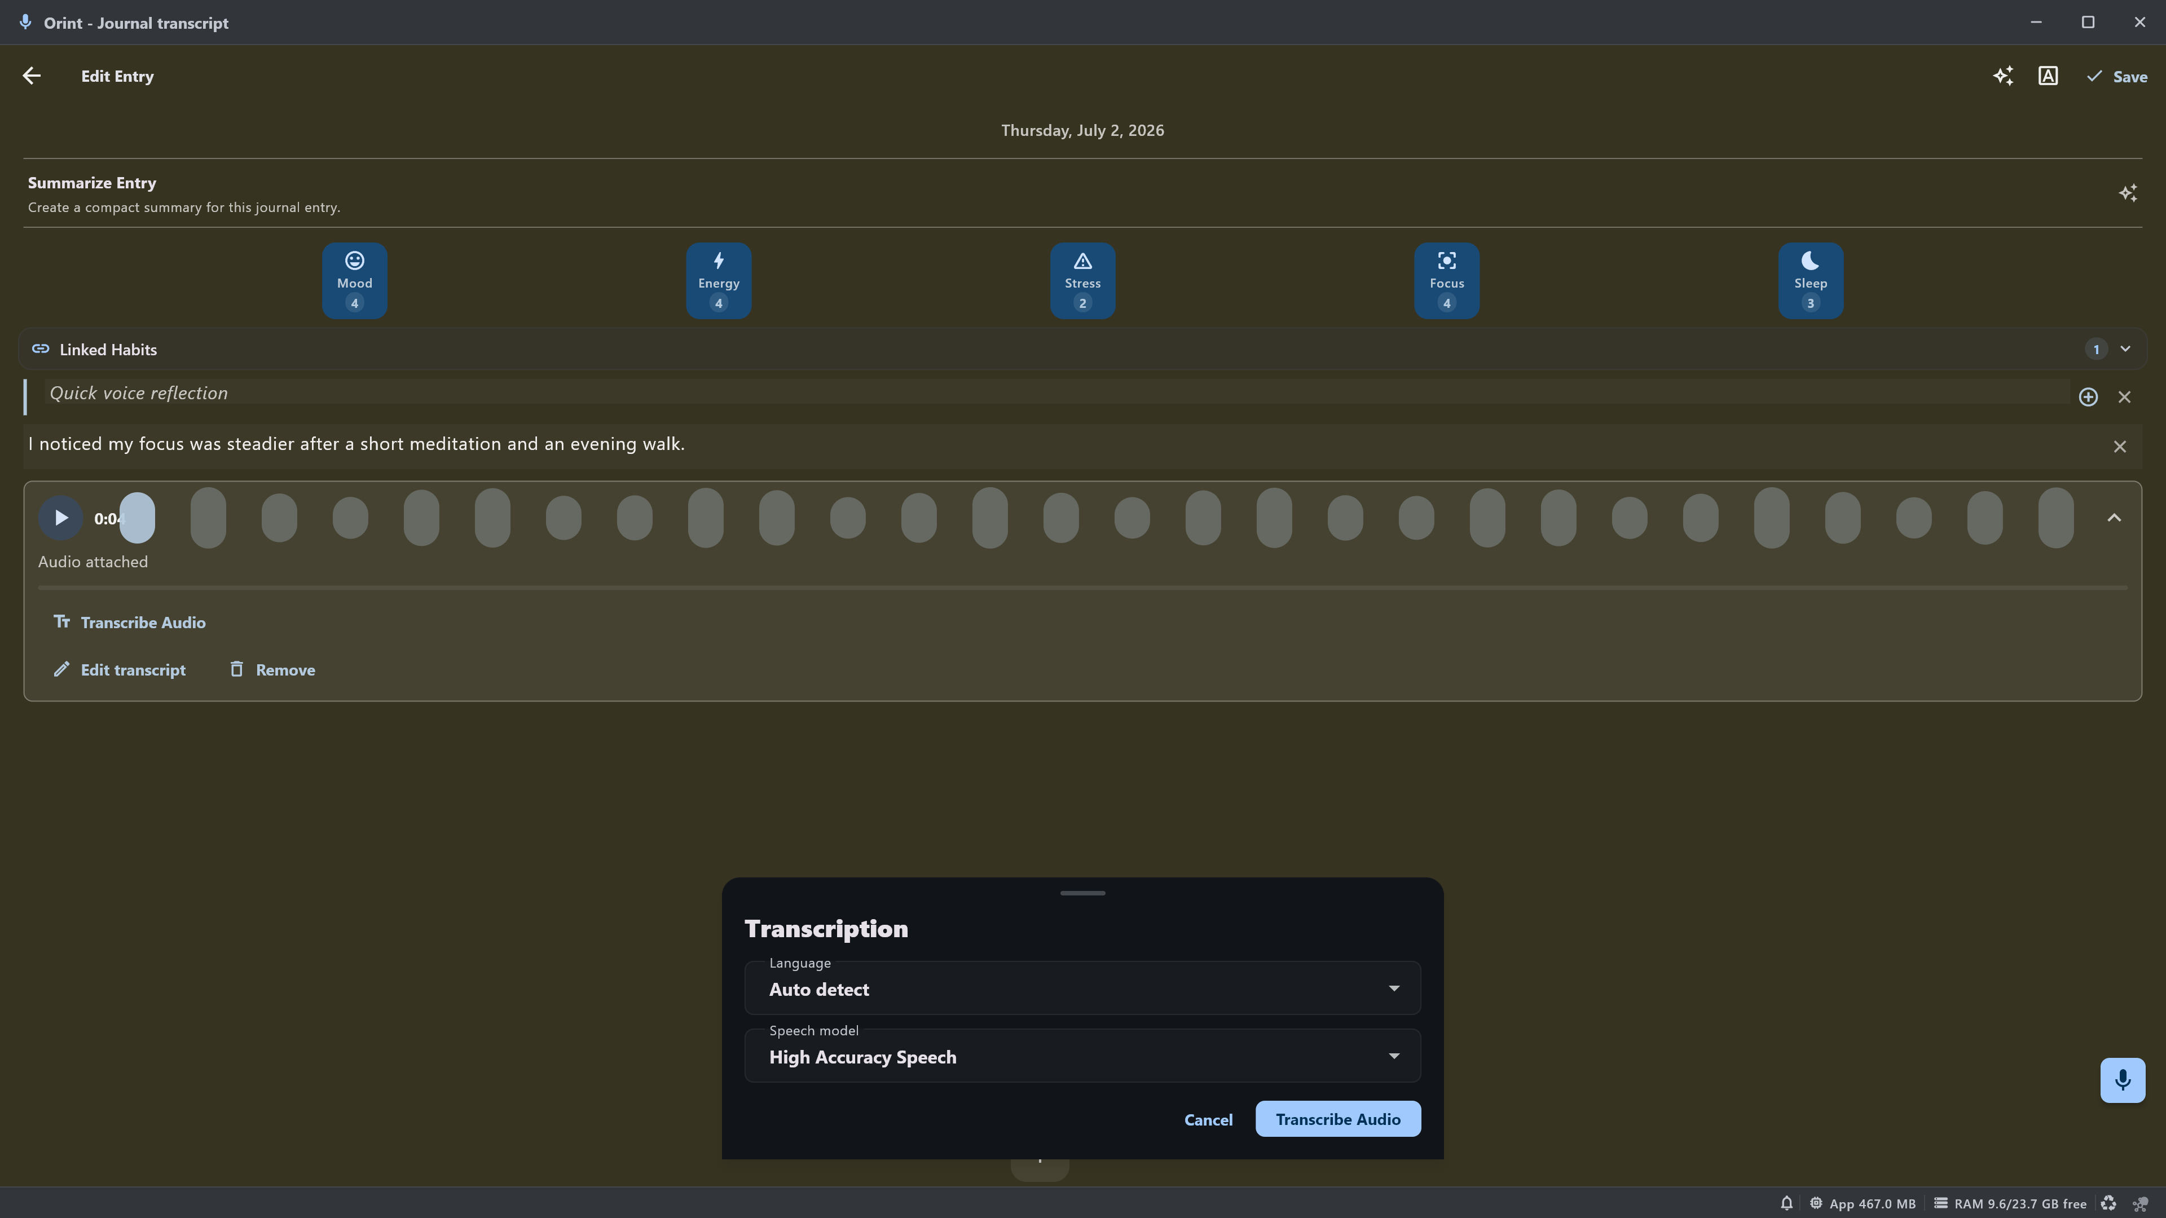The height and width of the screenshot is (1218, 2166).
Task: Click the date Thursday, July 2, 2026
Action: [1082, 130]
